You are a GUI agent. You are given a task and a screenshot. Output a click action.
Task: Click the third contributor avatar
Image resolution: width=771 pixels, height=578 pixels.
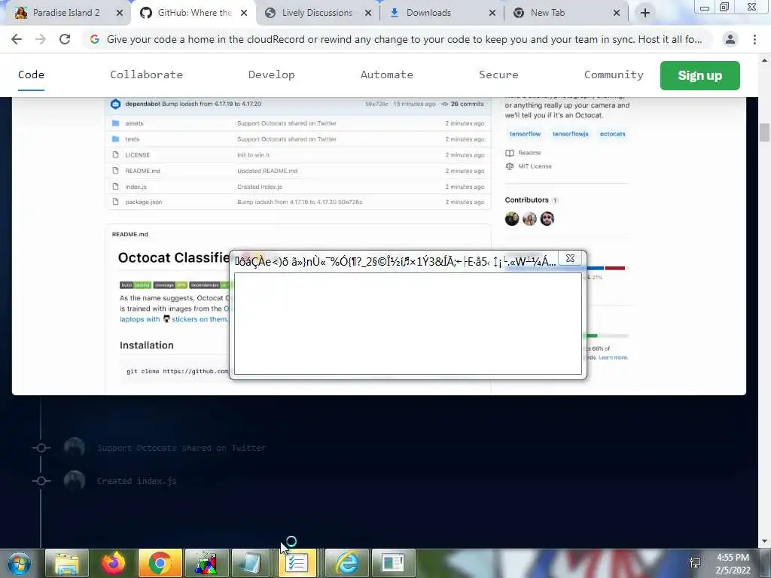pyautogui.click(x=547, y=219)
